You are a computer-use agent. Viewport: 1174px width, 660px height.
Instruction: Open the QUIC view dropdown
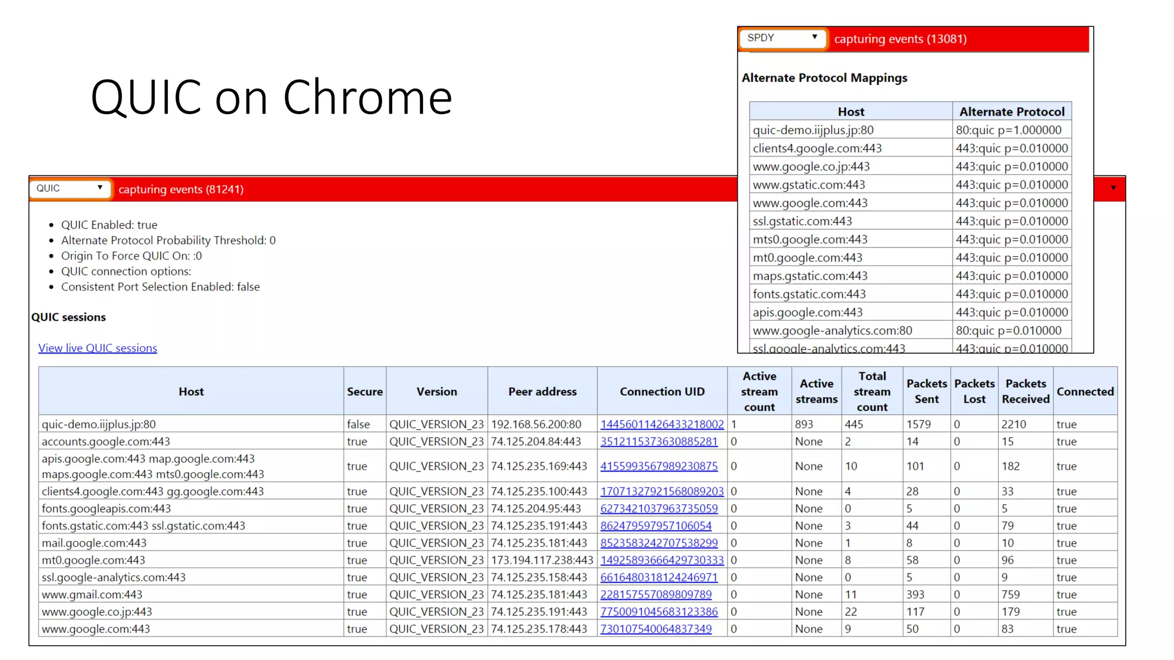[70, 188]
